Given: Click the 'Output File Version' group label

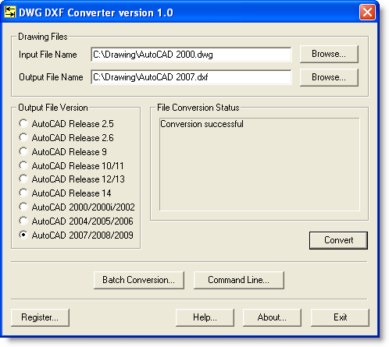Looking at the screenshot, I should click(x=53, y=108).
